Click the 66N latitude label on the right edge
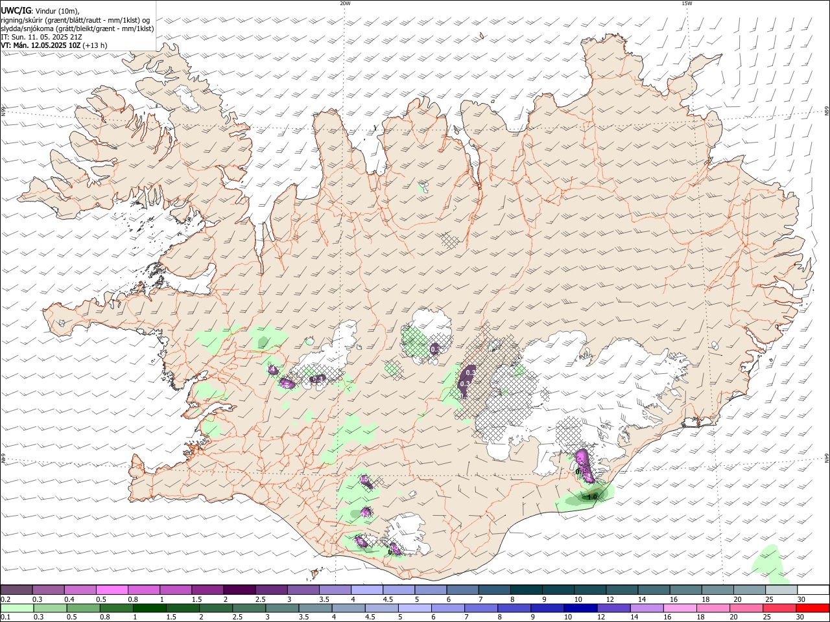830x622 pixels. pyautogui.click(x=827, y=111)
